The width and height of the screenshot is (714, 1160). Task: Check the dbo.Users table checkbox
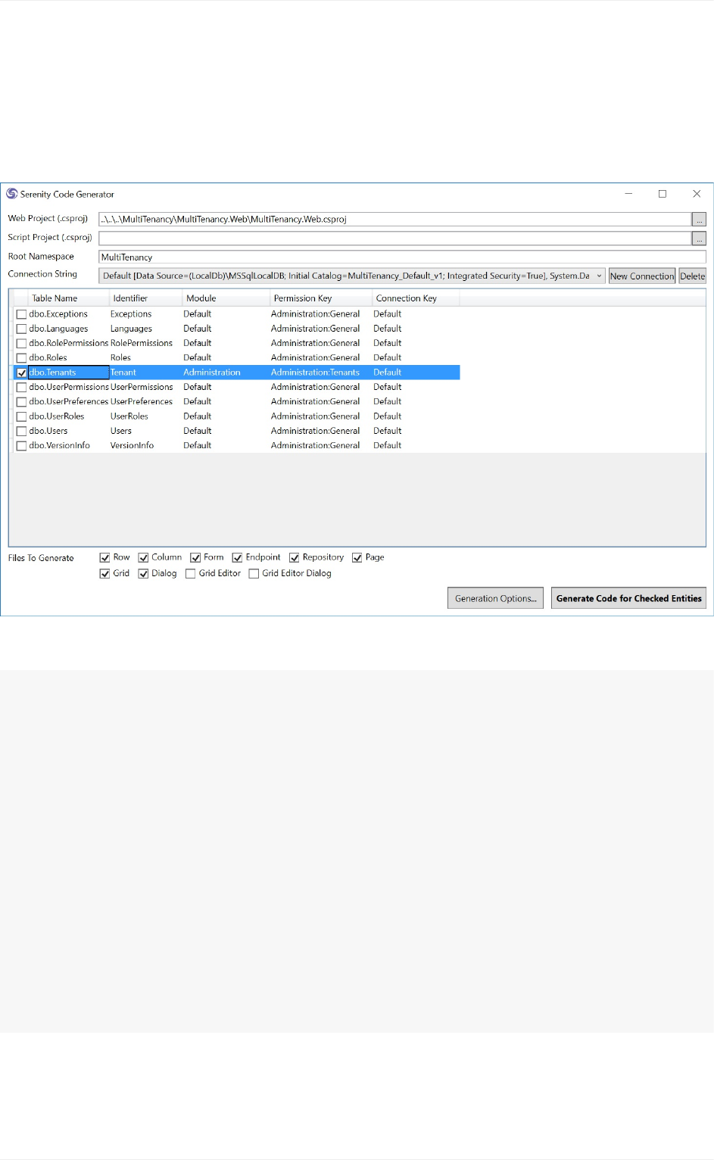[x=21, y=431]
